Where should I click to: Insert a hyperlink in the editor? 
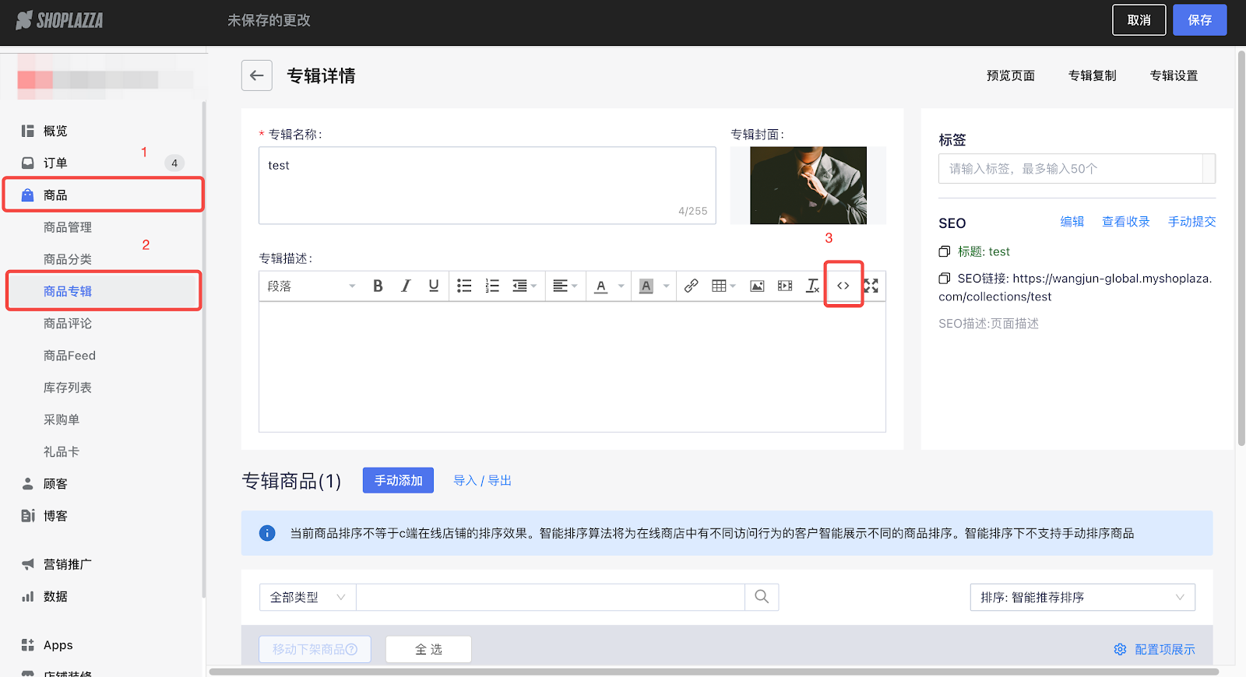(x=691, y=286)
